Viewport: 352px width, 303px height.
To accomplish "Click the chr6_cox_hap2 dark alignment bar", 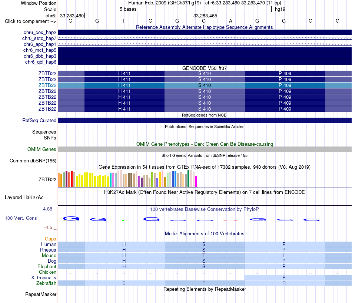I will [x=205, y=33].
